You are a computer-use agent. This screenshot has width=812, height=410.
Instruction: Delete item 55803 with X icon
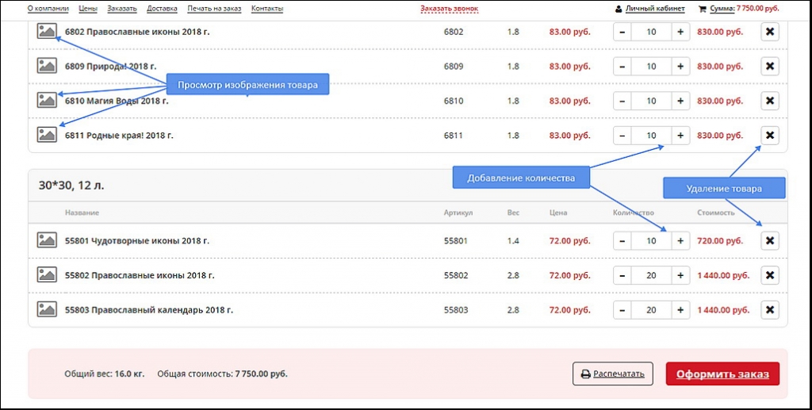(x=769, y=309)
